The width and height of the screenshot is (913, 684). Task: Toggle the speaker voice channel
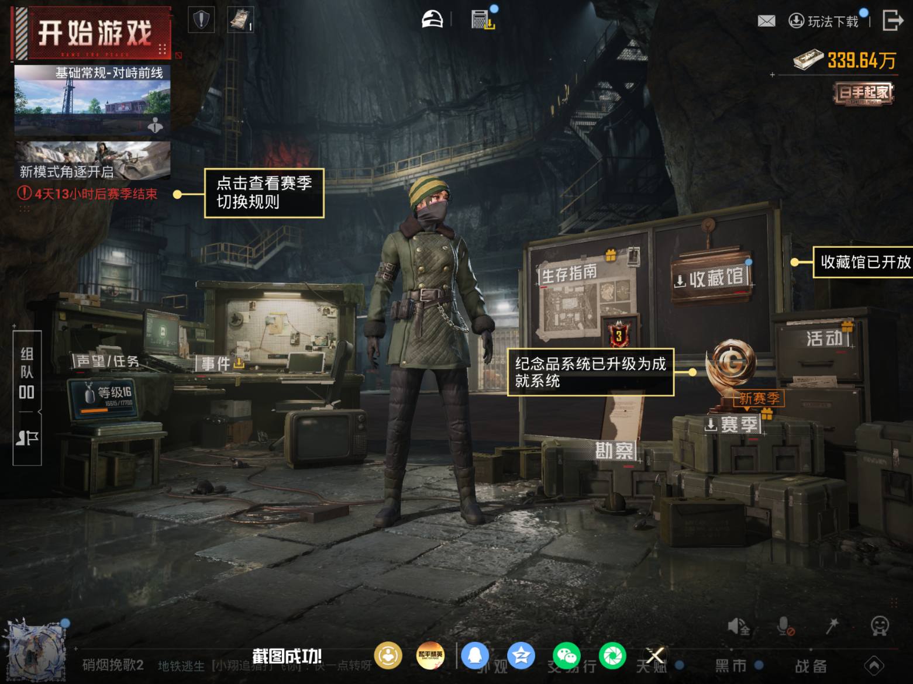point(739,627)
